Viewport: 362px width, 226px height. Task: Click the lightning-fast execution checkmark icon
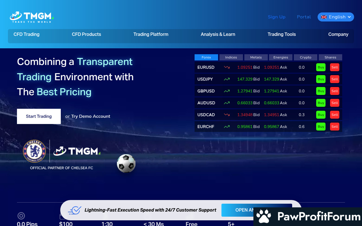pos(75,210)
